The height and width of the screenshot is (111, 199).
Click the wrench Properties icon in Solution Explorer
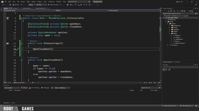point(190,11)
